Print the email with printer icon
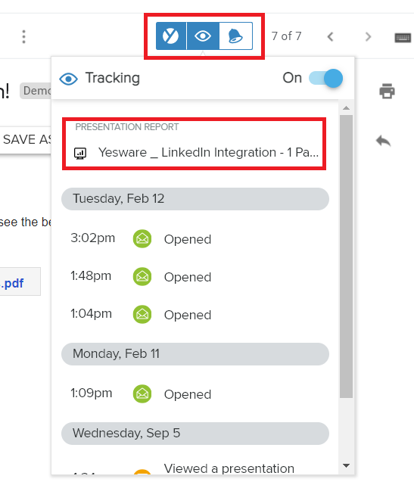414x485 pixels. 387,91
